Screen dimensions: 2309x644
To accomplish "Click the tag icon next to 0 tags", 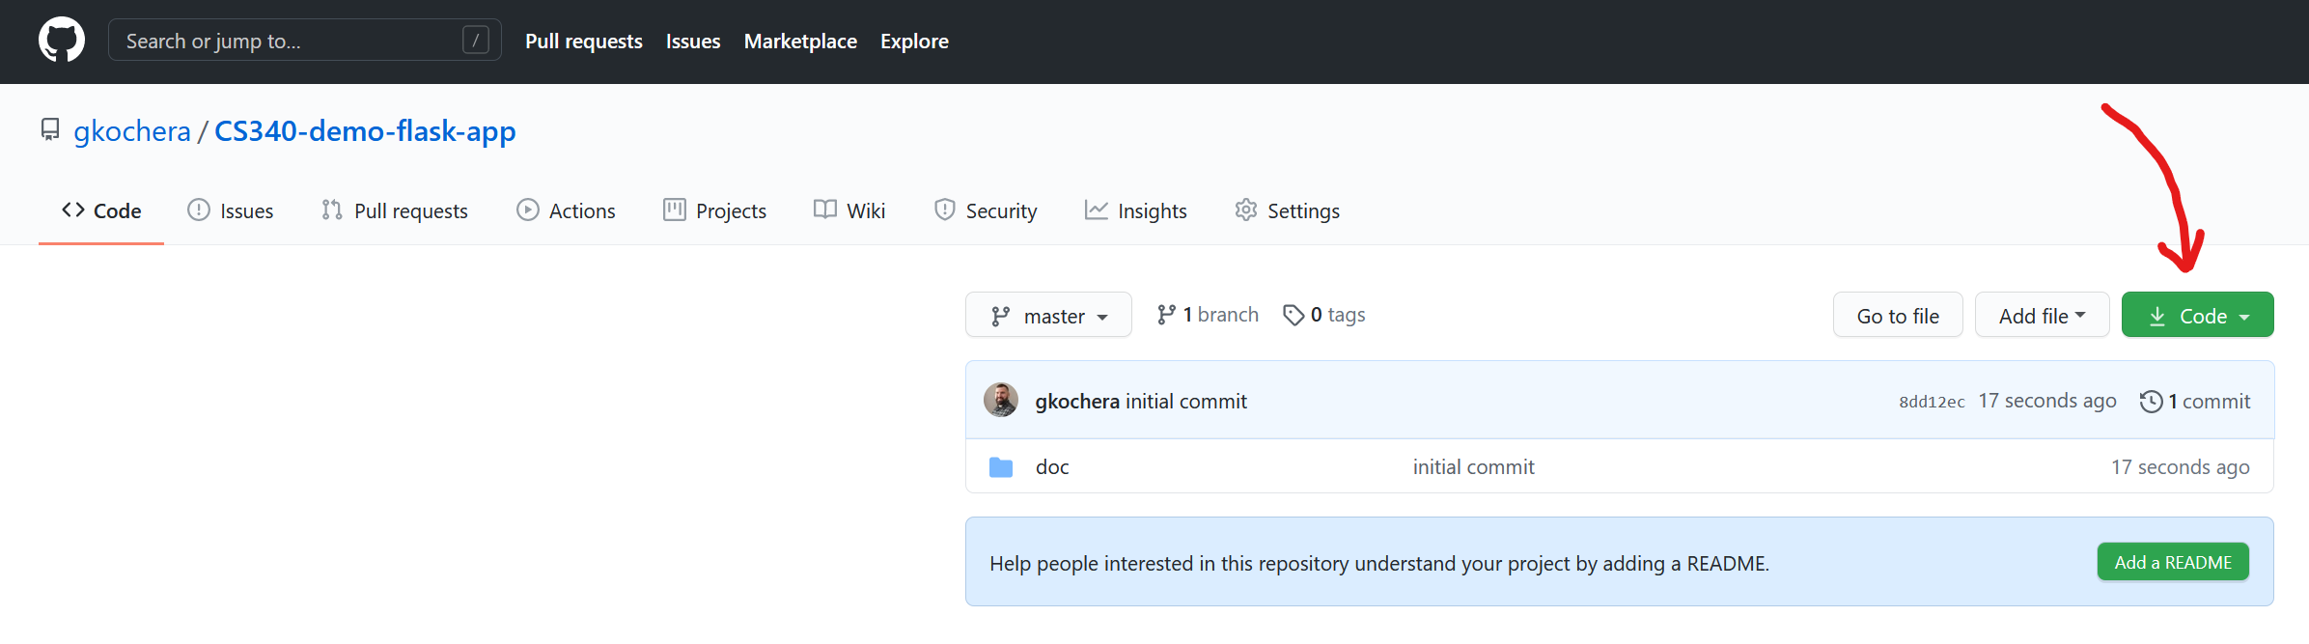I will [x=1294, y=315].
